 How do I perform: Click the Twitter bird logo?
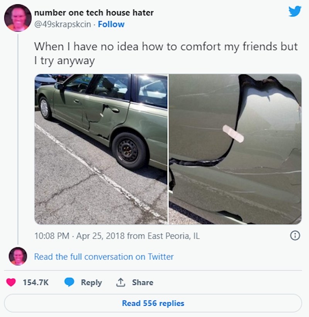click(x=295, y=11)
